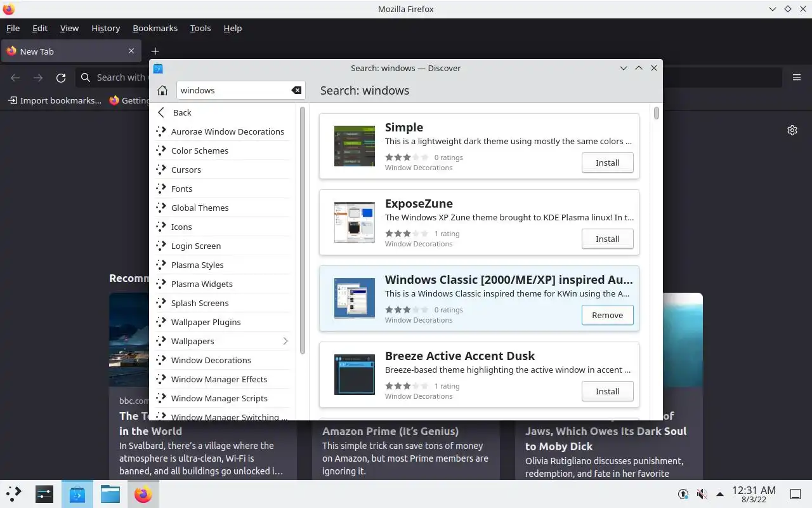The image size is (812, 508).
Task: Open the Firefox Bookmarks menu
Action: pos(155,28)
